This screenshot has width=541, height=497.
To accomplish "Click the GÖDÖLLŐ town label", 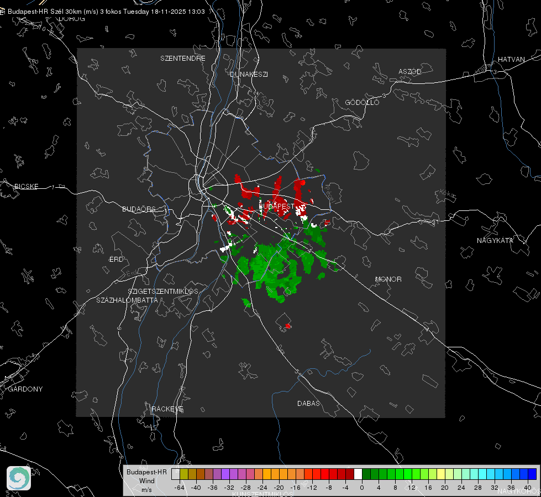I will tap(362, 102).
